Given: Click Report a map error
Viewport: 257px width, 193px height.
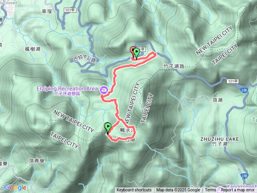Looking at the screenshot, I should point(237,190).
